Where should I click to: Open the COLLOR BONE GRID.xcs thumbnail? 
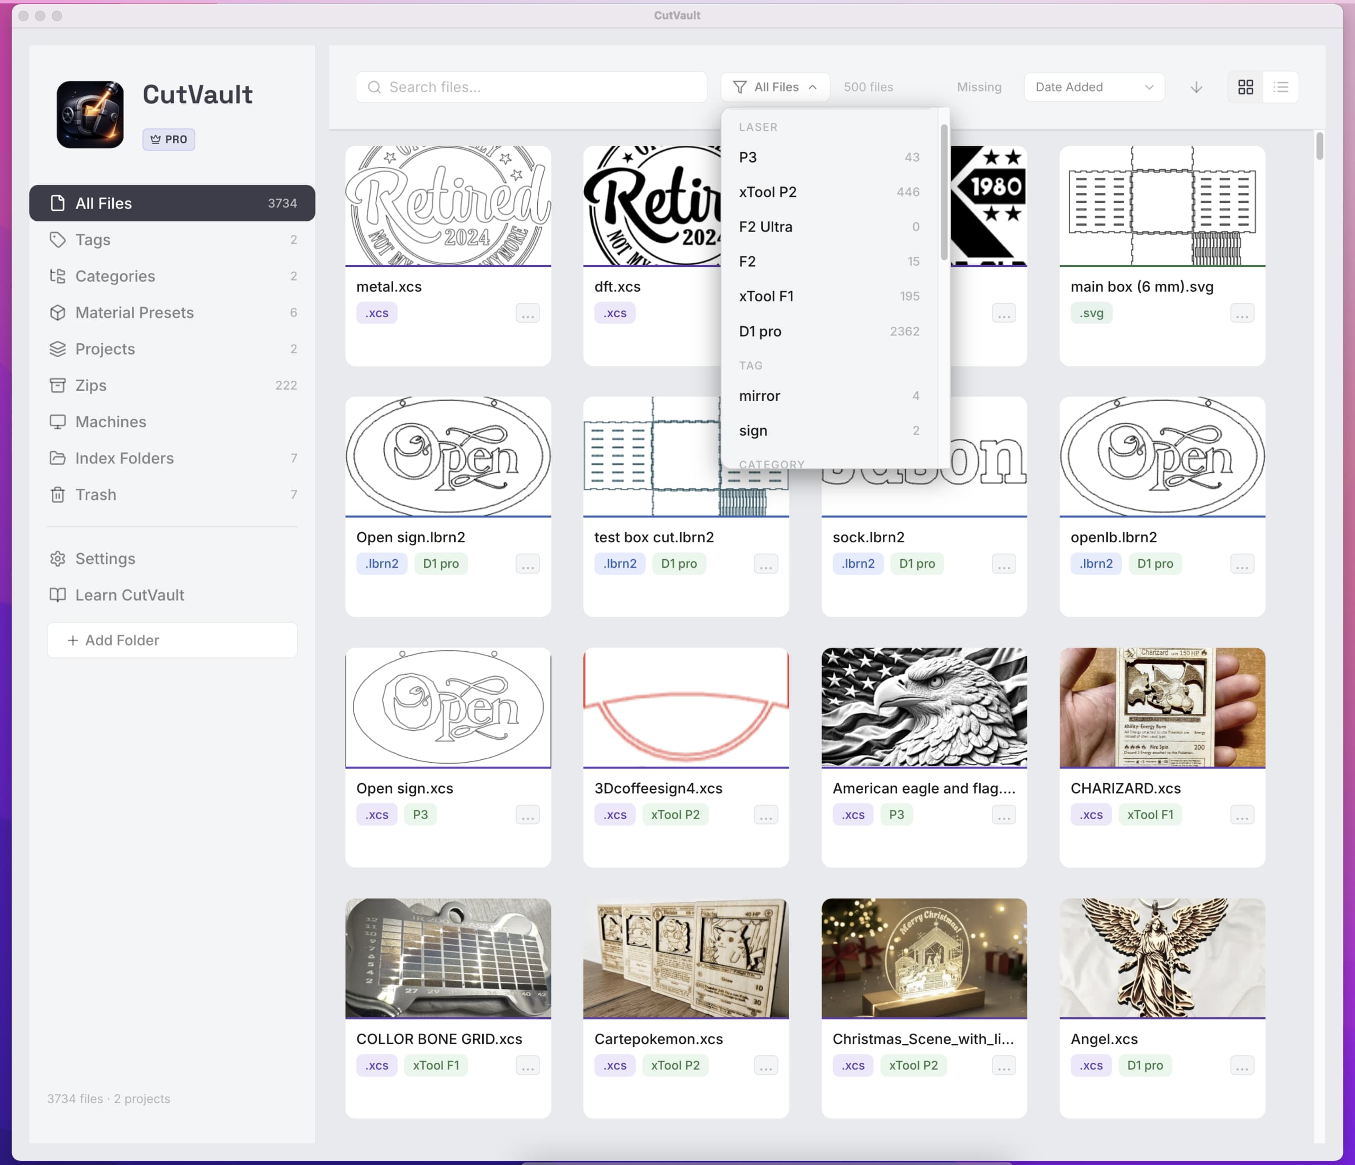click(448, 957)
